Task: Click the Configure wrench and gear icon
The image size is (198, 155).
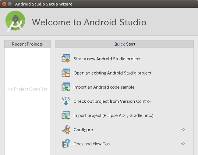Action: [x=66, y=129]
